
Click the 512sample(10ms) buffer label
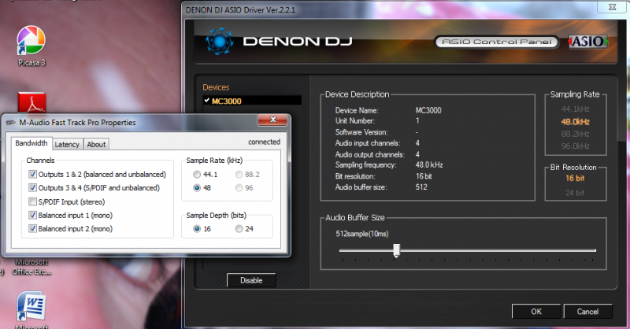[x=362, y=234]
